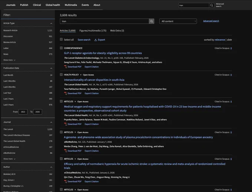Click the header search magnifier icon
This screenshot has width=252, height=192.
point(212,5)
